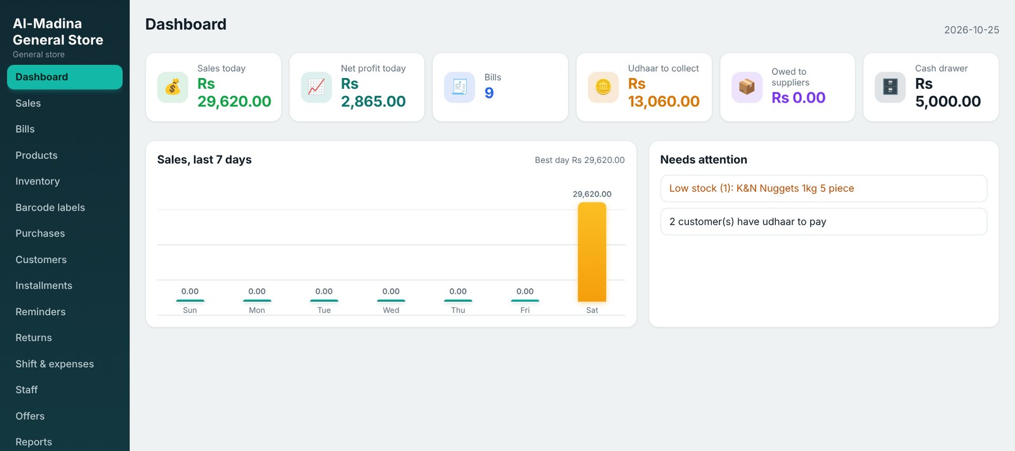Click the low stock K&N Nuggets alert
Image resolution: width=1015 pixels, height=451 pixels.
point(823,188)
